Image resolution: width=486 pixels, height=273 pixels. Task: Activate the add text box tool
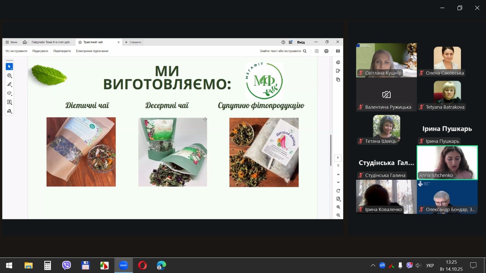[x=9, y=102]
